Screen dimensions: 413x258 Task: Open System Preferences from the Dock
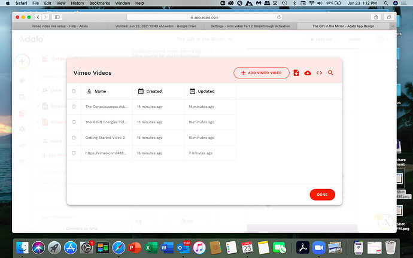click(86, 248)
